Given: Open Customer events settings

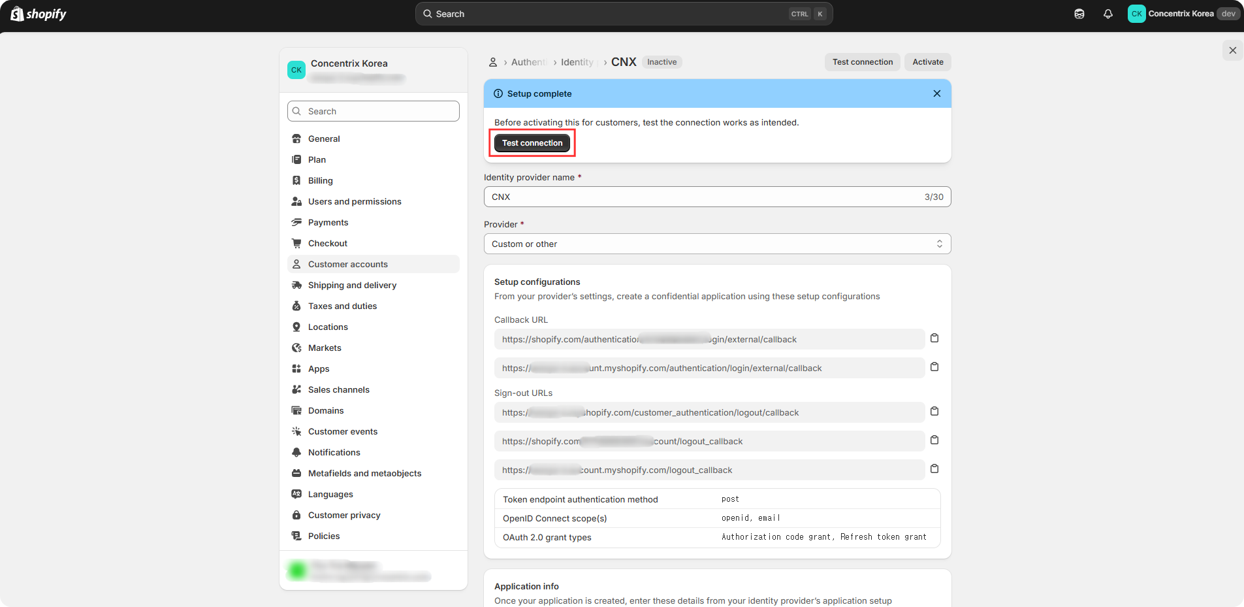Looking at the screenshot, I should pyautogui.click(x=374, y=431).
